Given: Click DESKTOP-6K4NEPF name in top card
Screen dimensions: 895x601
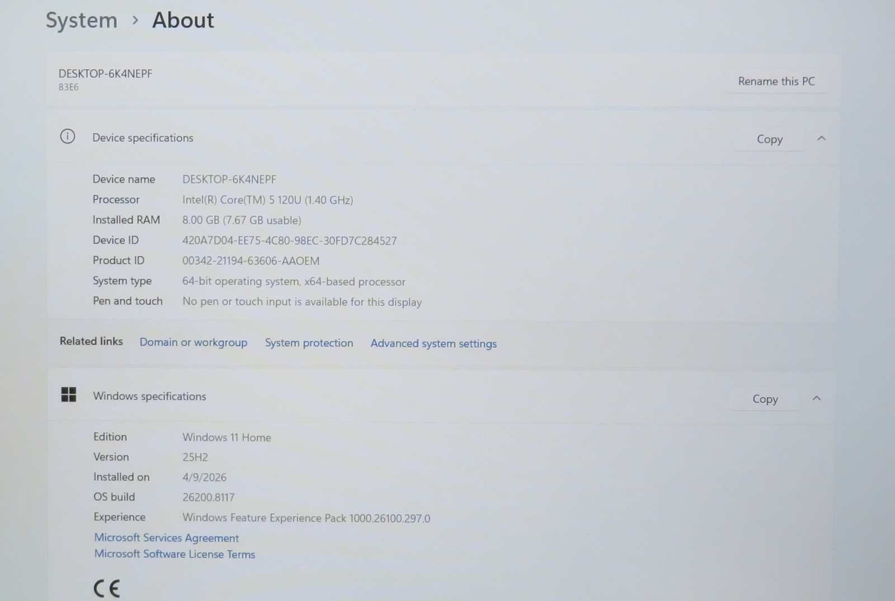Looking at the screenshot, I should (x=105, y=74).
